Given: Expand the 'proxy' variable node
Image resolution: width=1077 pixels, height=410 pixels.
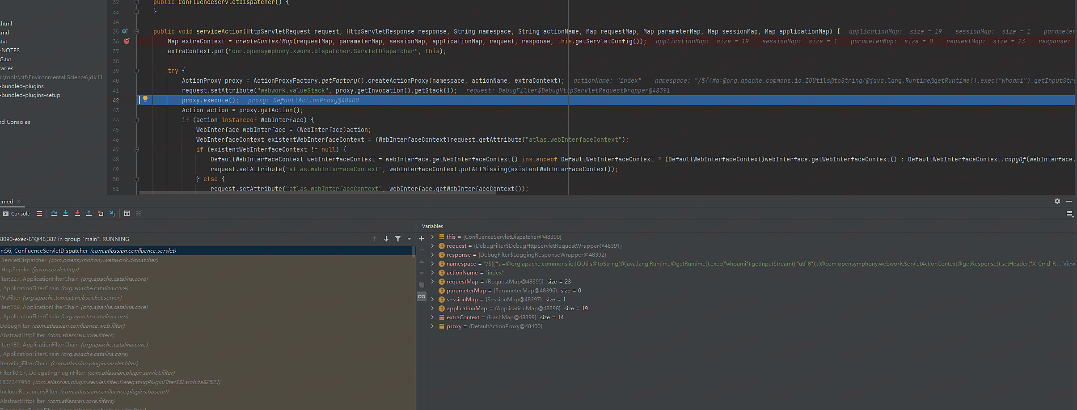Looking at the screenshot, I should pos(432,326).
